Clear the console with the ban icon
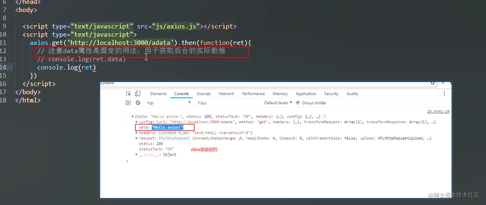The height and width of the screenshot is (205, 486). point(138,103)
